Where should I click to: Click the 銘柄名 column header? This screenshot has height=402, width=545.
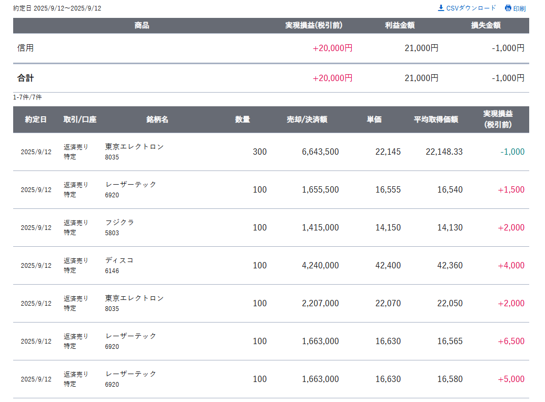pyautogui.click(x=157, y=119)
